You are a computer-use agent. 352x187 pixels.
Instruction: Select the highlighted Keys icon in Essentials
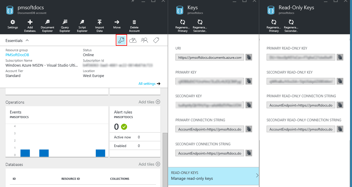click(121, 40)
